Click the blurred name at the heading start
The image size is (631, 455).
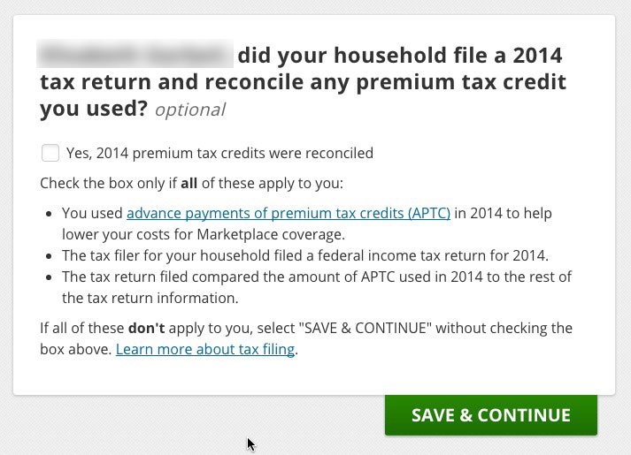click(x=135, y=55)
